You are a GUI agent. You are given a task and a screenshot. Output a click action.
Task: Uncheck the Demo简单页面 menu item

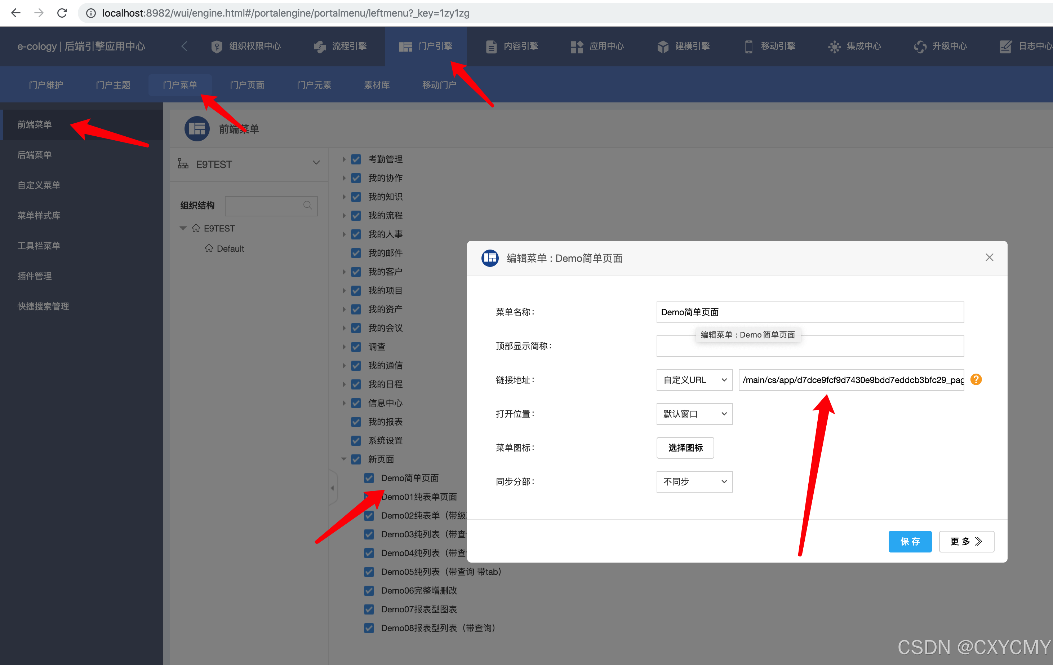pyautogui.click(x=369, y=478)
